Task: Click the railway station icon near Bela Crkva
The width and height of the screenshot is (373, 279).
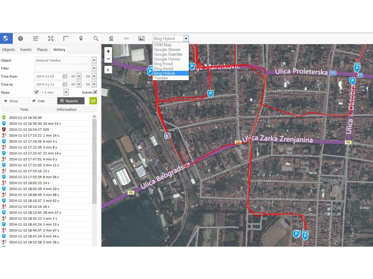Action: click(x=167, y=136)
